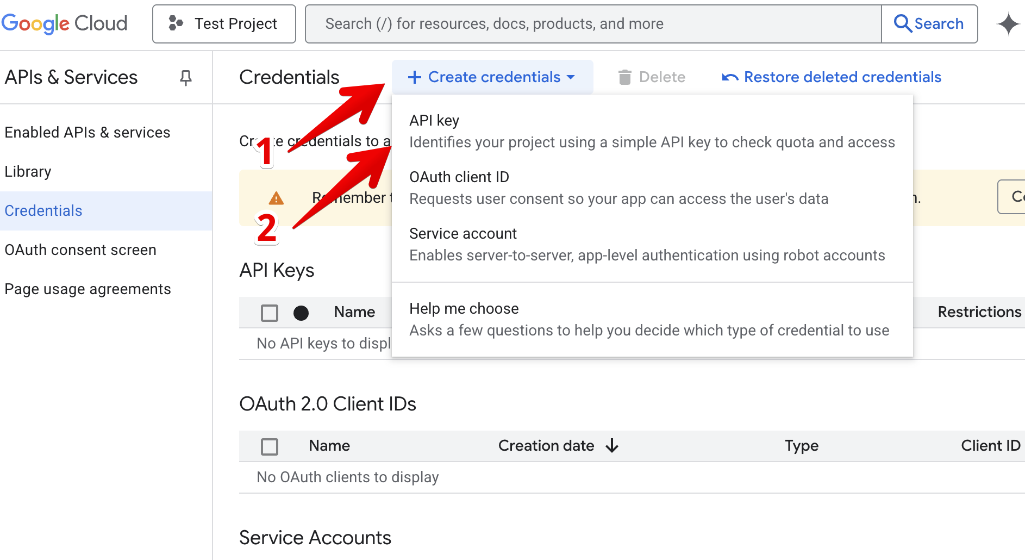The image size is (1025, 560).
Task: Open the Test Project selector
Action: pyautogui.click(x=224, y=24)
